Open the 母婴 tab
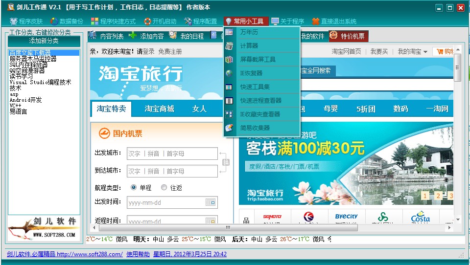Screen dimensions: 470x265 coord(330,109)
